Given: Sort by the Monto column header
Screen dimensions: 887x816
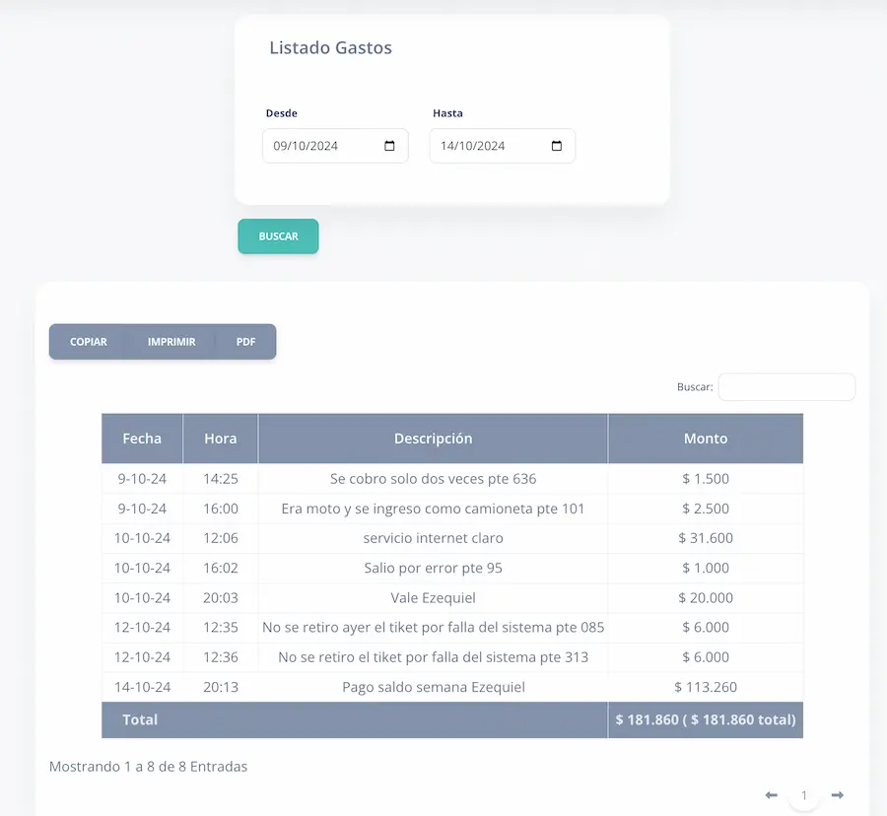Looking at the screenshot, I should pyautogui.click(x=706, y=439).
